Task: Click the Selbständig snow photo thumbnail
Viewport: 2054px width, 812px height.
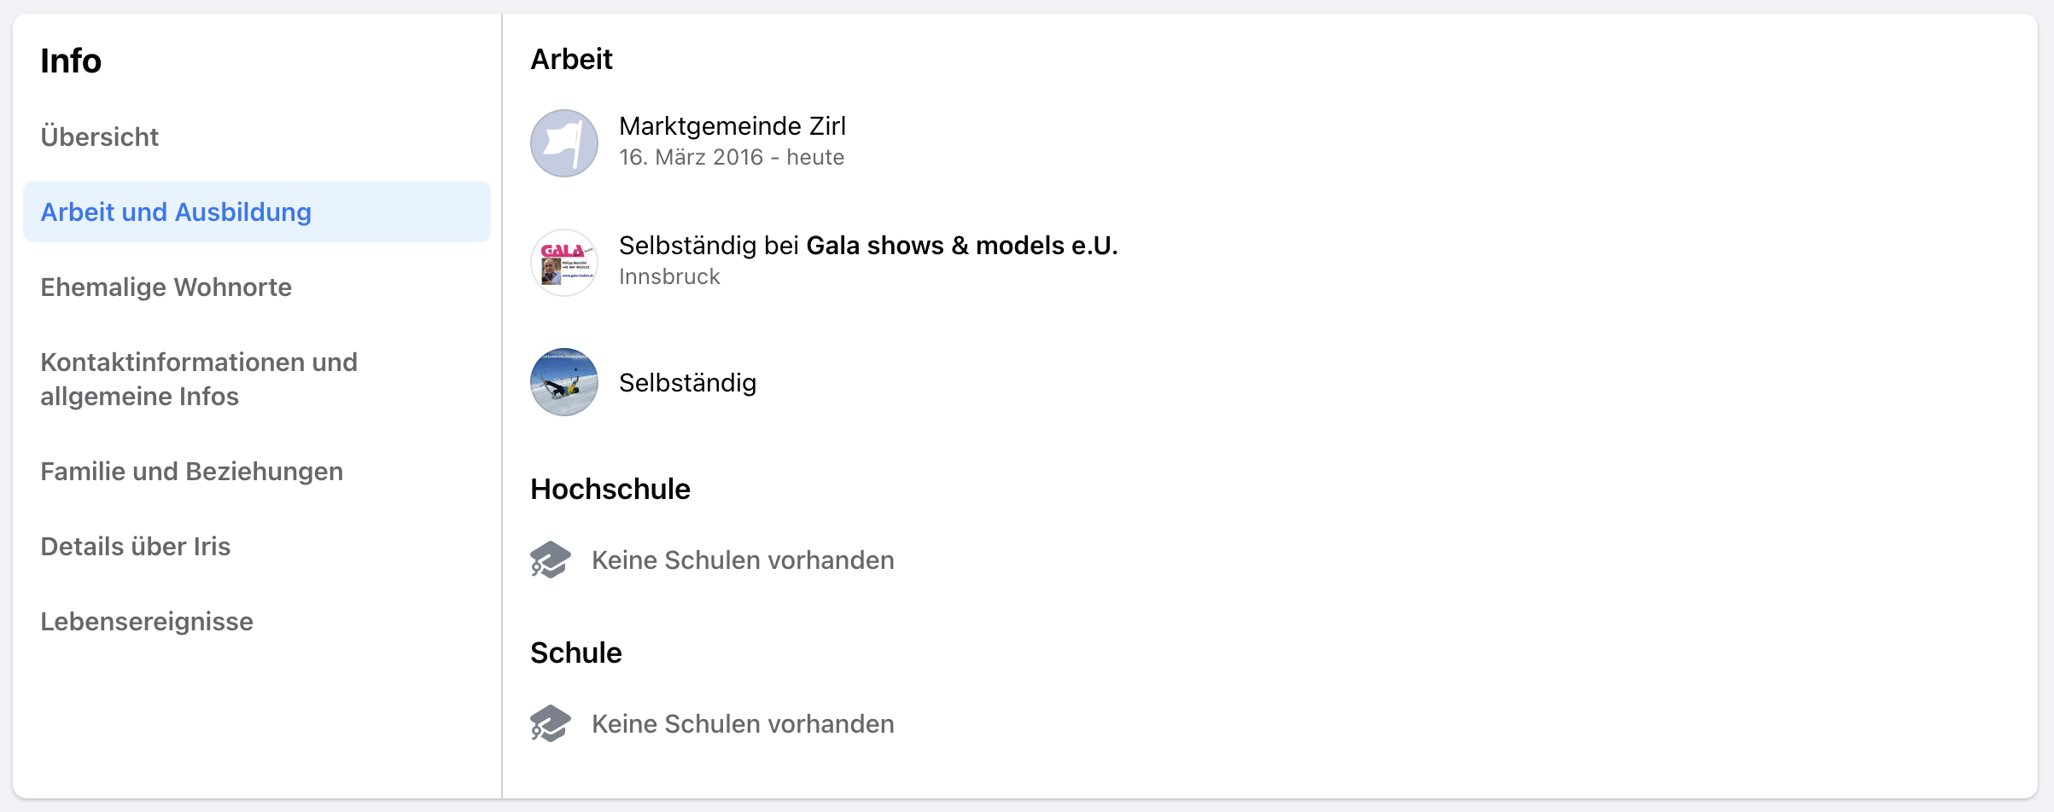Action: [563, 382]
